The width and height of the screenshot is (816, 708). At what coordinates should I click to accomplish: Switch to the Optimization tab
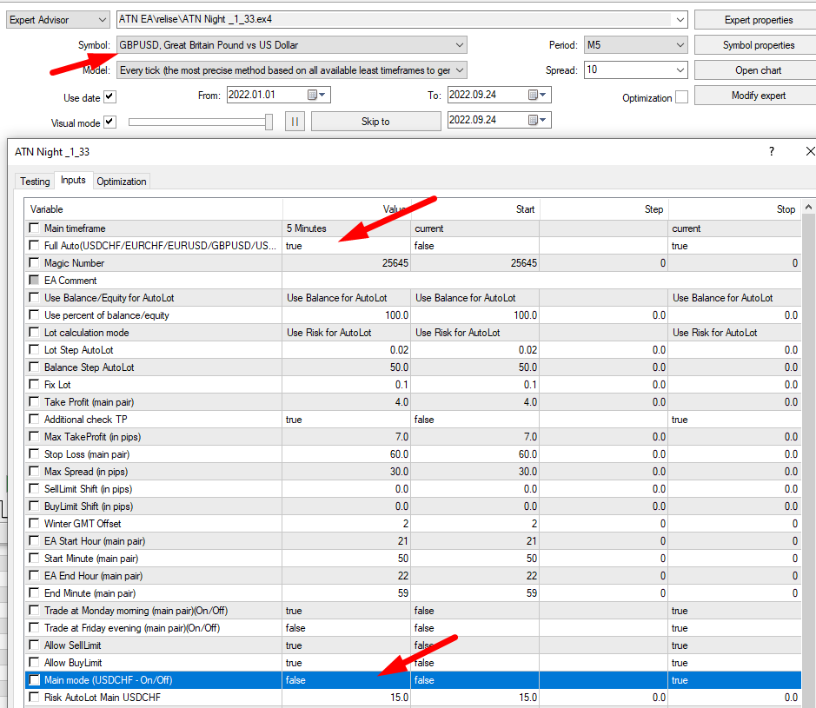pos(122,181)
